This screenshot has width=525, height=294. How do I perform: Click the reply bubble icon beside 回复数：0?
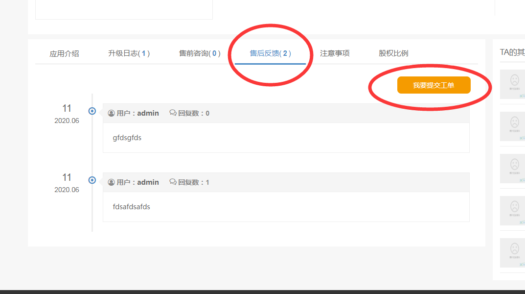click(x=173, y=113)
